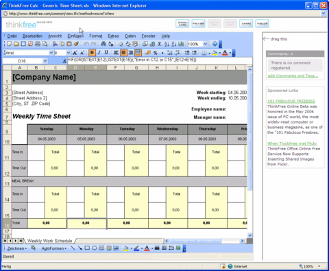Click the New document icon
329x271 pixels.
click(x=9, y=44)
